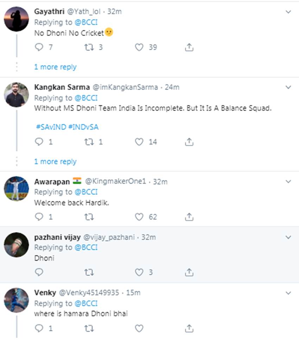Open more options for Gayathri's tweet
Image resolution: width=299 pixels, height=342 pixels.
[x=288, y=12]
